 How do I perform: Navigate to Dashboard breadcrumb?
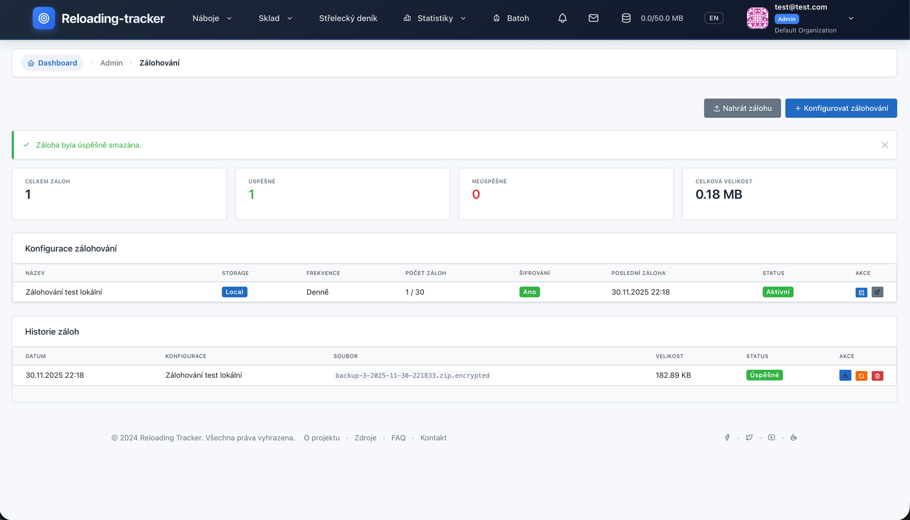coord(52,63)
